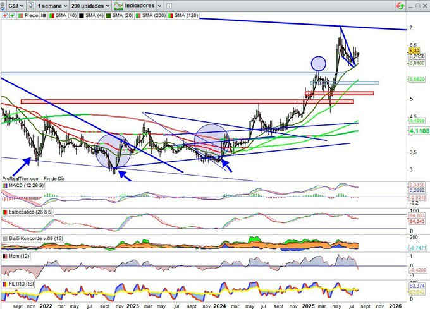Select the SMA (40) label
430x309 pixels.
pos(66,16)
